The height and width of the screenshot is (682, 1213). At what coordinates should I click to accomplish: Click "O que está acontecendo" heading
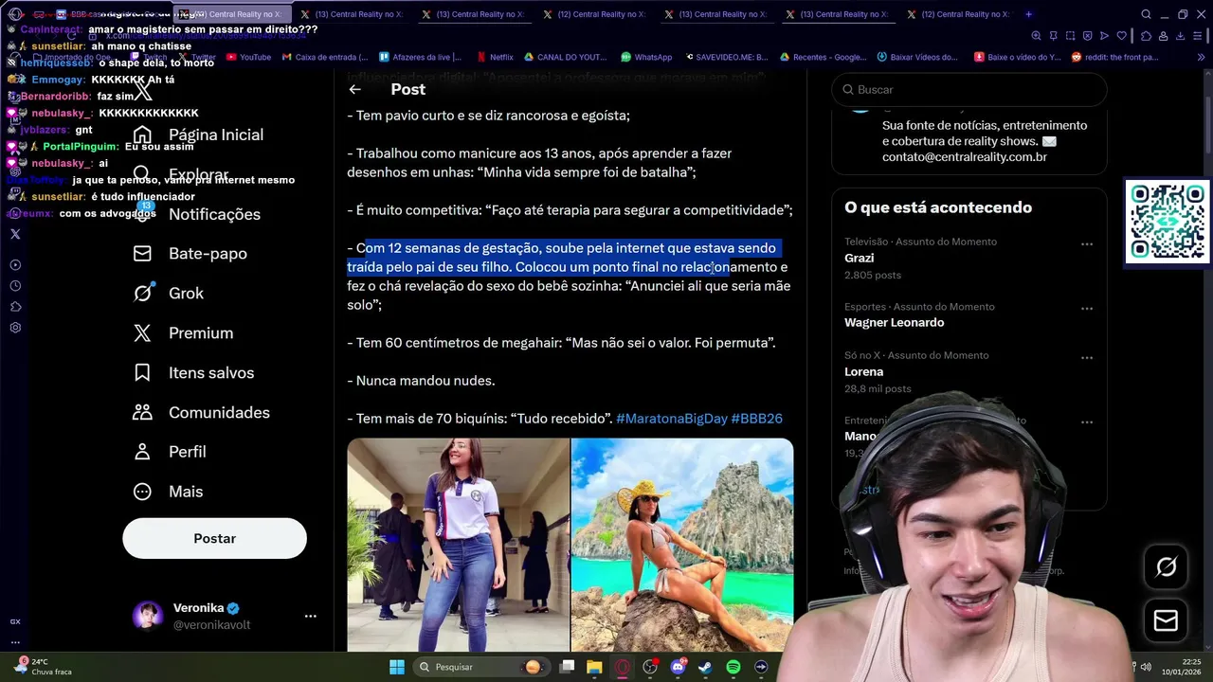(x=938, y=207)
